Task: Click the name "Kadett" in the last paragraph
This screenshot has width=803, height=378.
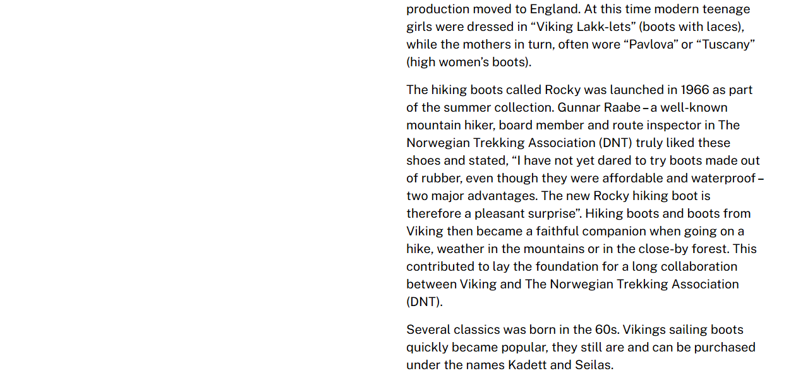Action: pos(528,365)
